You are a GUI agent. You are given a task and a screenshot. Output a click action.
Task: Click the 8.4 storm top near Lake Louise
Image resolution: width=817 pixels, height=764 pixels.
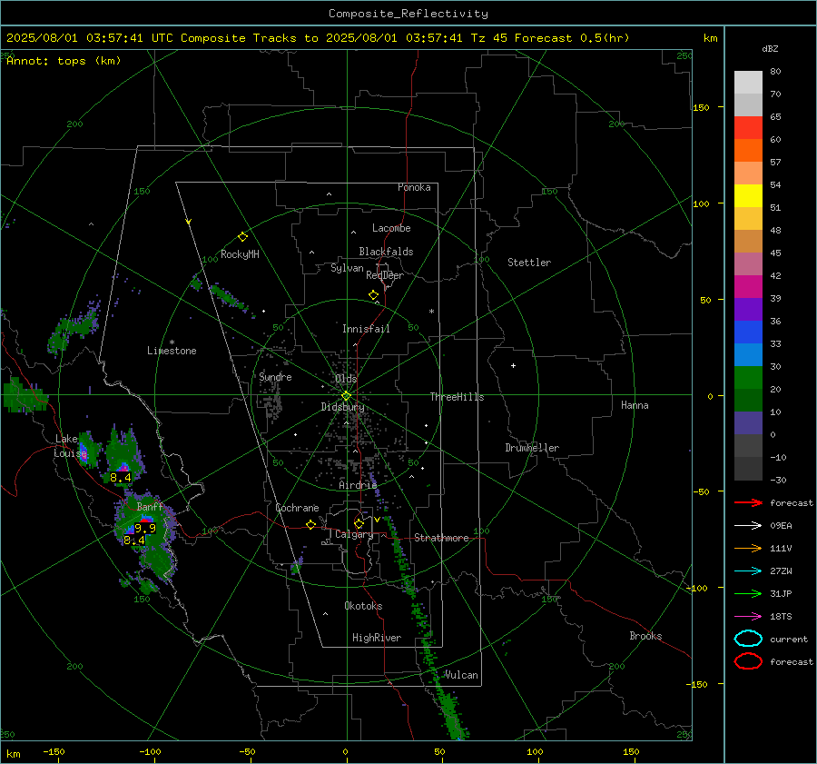click(x=121, y=477)
